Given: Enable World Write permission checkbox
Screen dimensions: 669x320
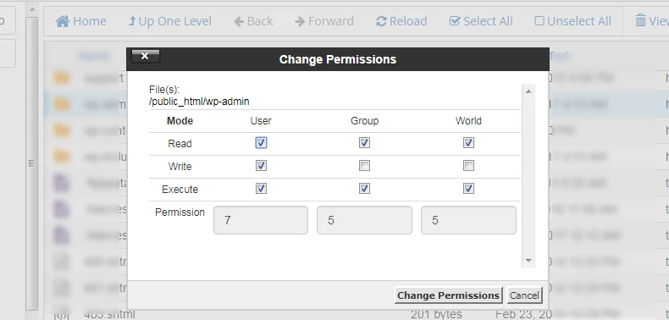Looking at the screenshot, I should pyautogui.click(x=468, y=166).
